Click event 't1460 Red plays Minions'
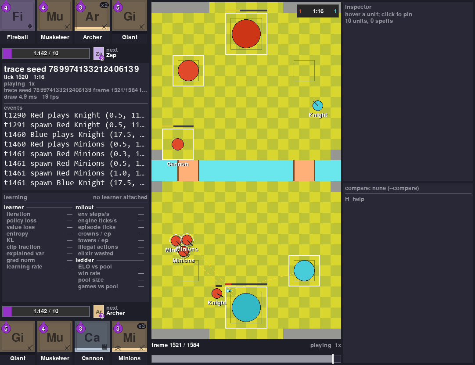The height and width of the screenshot is (365, 475). point(74,144)
